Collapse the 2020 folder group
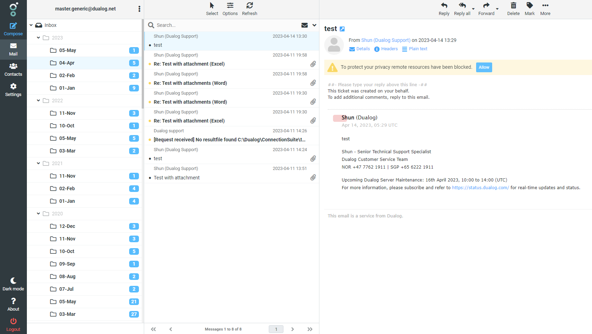 [x=38, y=214]
